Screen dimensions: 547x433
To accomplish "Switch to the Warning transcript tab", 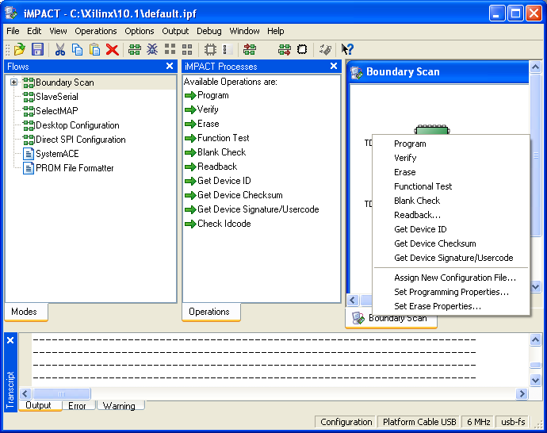I will click(x=119, y=406).
